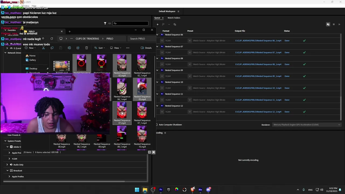Click the Done status for Nested Sequence 07
This screenshot has height=194, width=345.
pyautogui.click(x=287, y=53)
